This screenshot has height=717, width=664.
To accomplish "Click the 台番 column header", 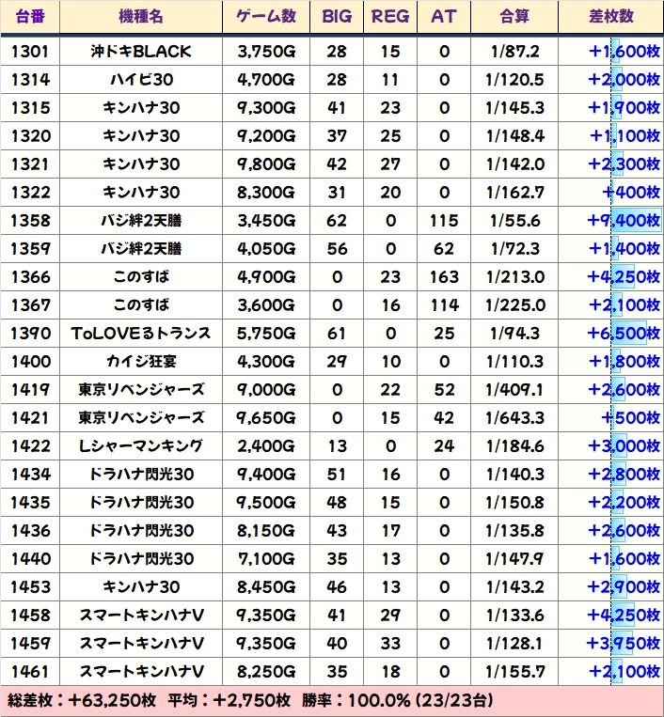I will pyautogui.click(x=30, y=17).
